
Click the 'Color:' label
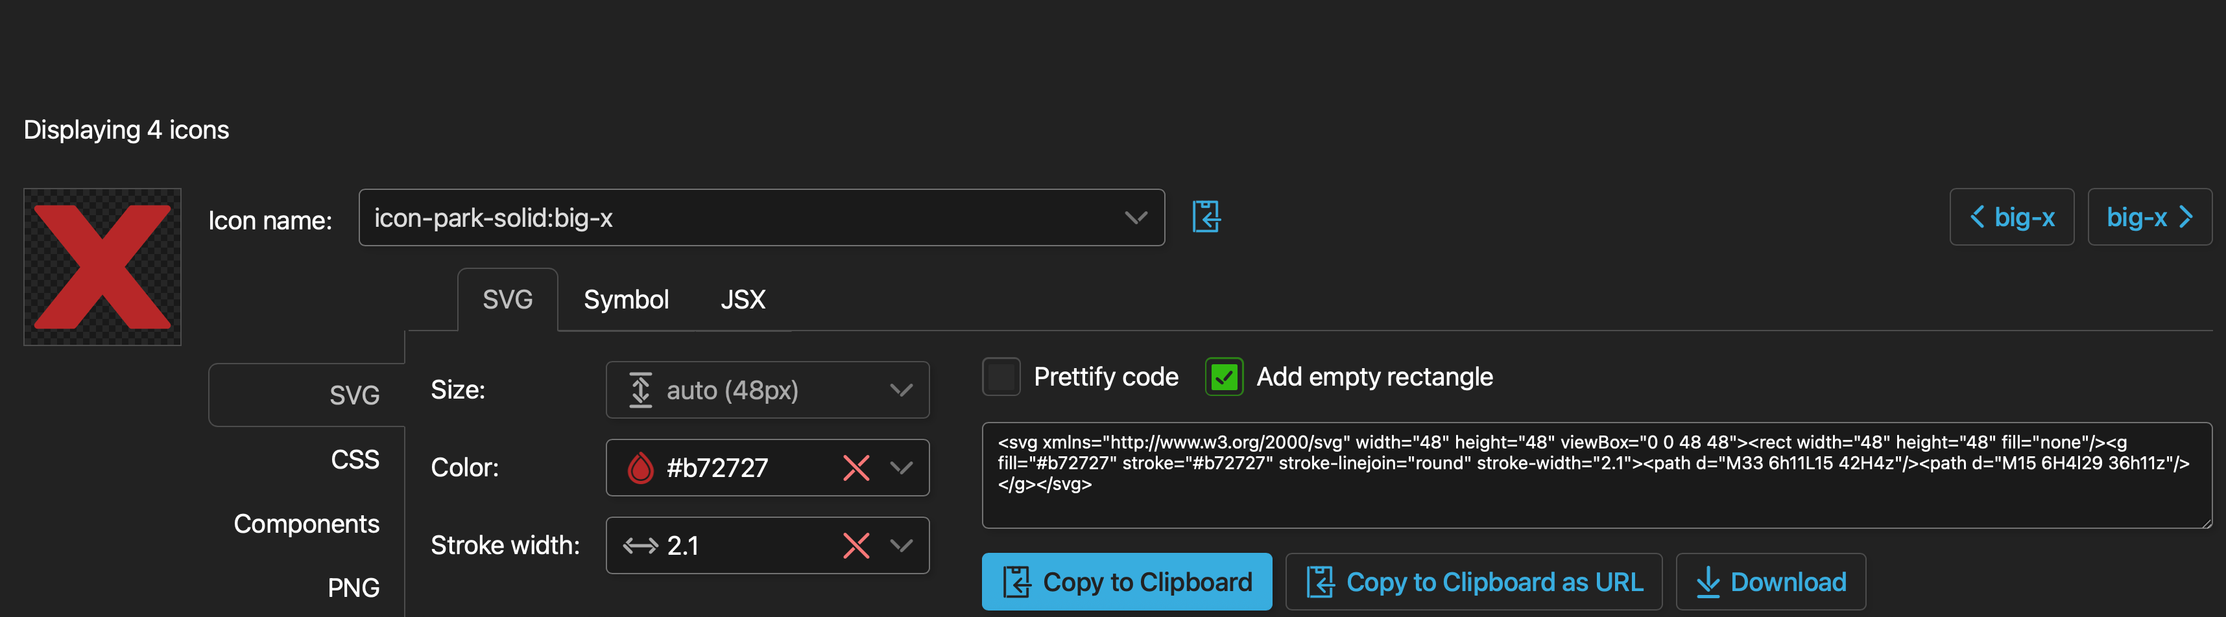tap(465, 468)
